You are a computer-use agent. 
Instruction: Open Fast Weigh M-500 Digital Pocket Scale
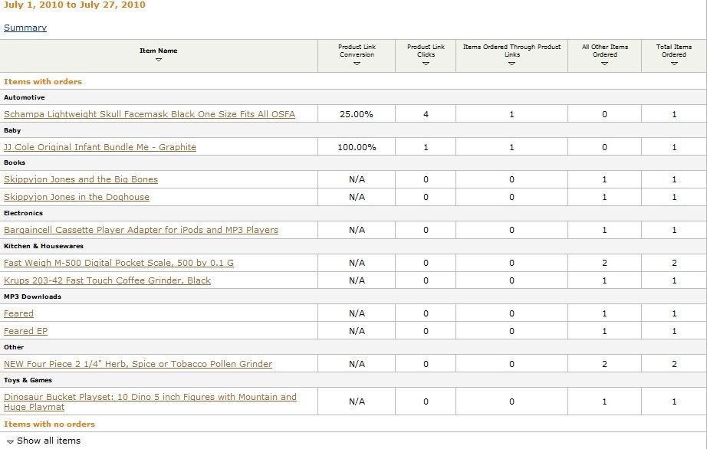119,263
